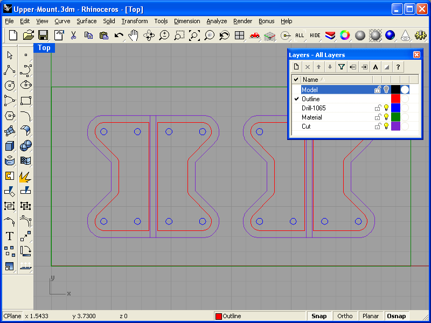Click the Undo arrow icon
431x323 pixels.
(x=119, y=36)
